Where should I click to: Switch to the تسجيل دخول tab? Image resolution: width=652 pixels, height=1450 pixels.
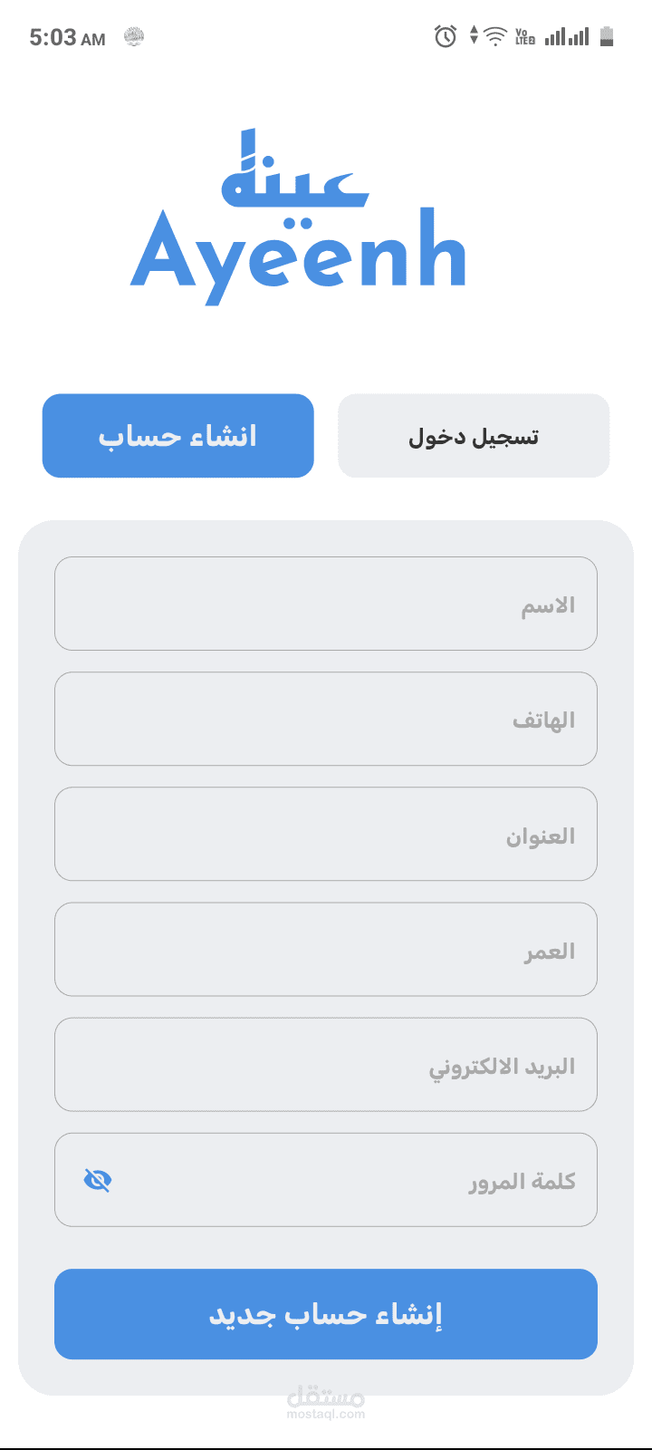(474, 436)
